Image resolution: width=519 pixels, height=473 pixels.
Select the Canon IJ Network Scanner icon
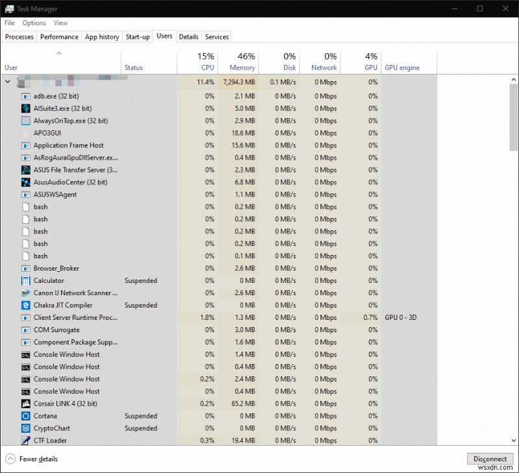[x=26, y=293]
